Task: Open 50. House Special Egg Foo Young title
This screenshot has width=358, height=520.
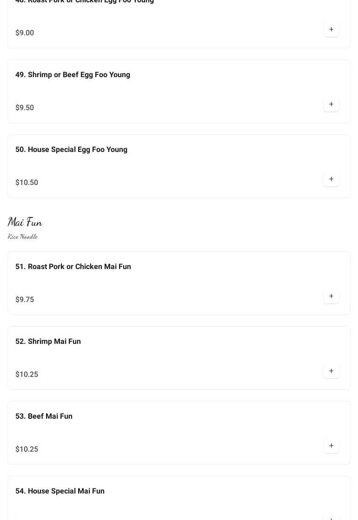Action: (71, 150)
